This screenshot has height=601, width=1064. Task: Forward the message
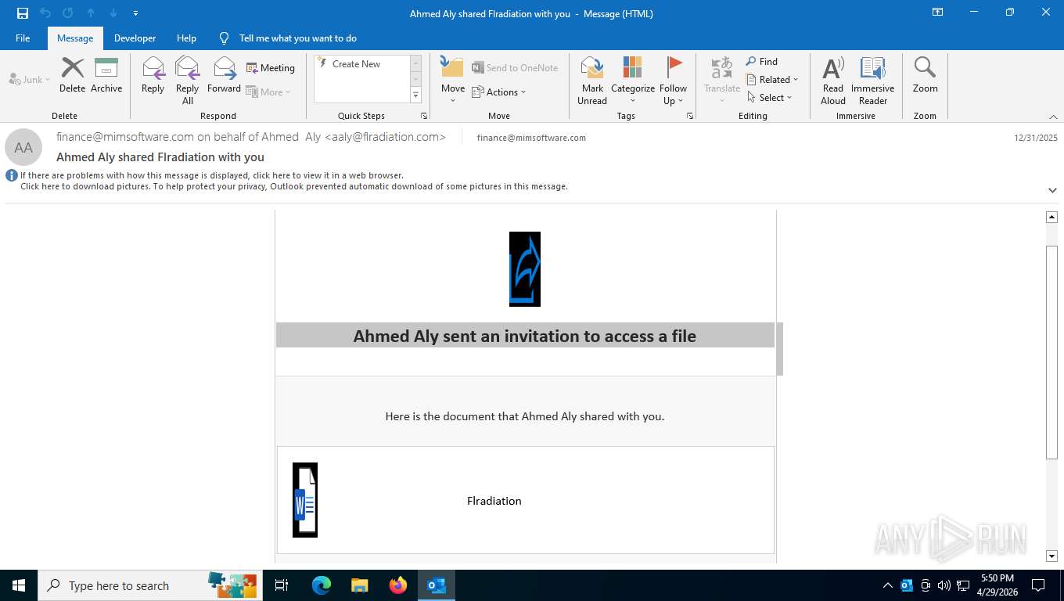[225, 74]
